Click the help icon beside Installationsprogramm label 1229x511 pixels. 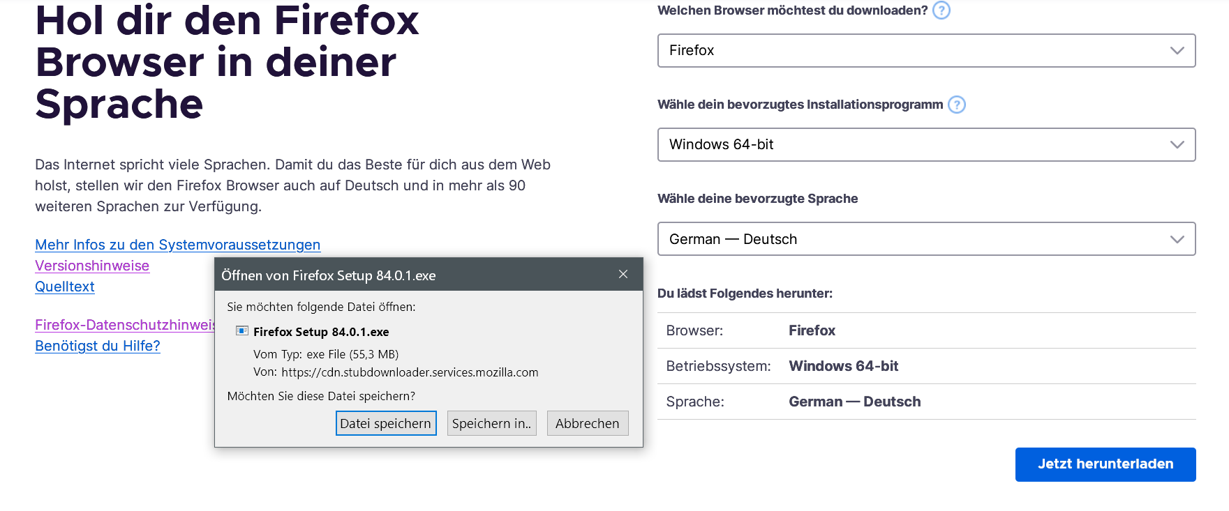pyautogui.click(x=957, y=105)
